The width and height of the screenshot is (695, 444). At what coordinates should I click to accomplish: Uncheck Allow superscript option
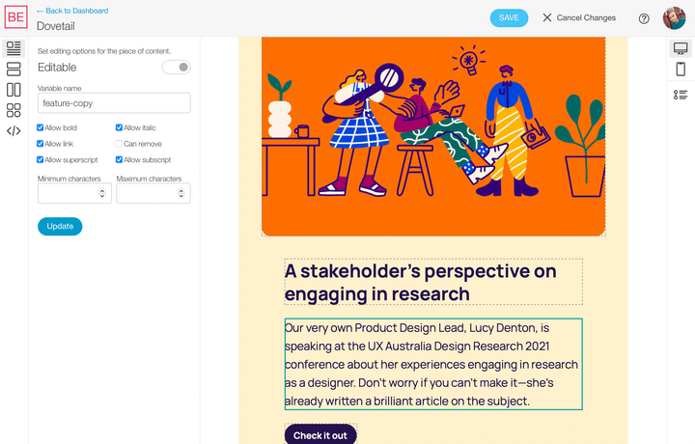click(41, 160)
